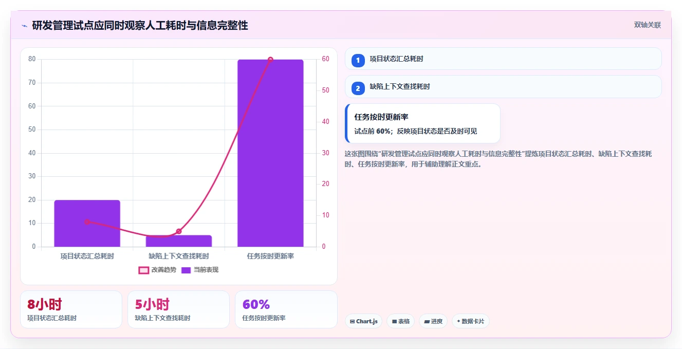Click the description paragraph starting 这张图围绕

coord(498,159)
